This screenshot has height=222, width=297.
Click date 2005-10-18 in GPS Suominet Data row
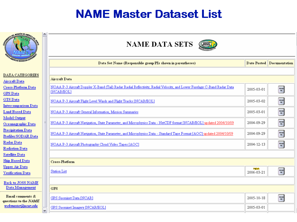click(x=256, y=198)
